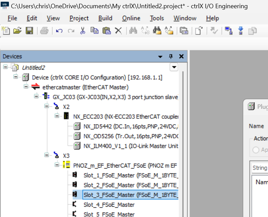Click the Replace in Project icon
The width and height of the screenshot is (268, 217).
tap(169, 31)
